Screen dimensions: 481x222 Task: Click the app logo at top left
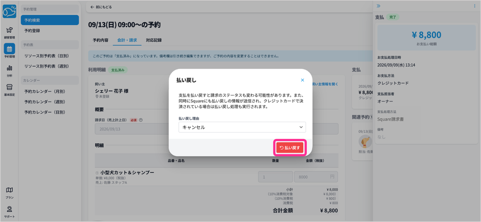coord(9,12)
